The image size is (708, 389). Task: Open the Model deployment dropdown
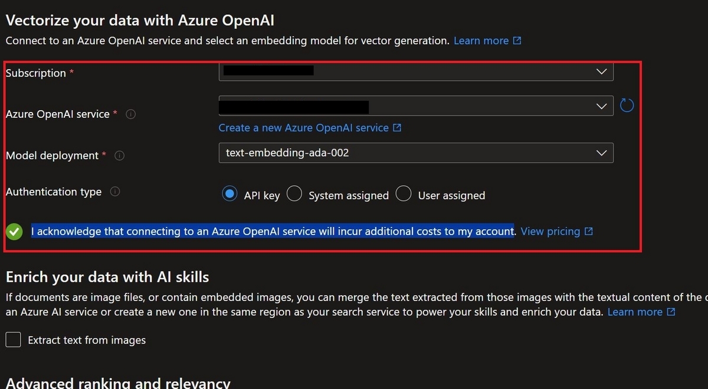click(416, 153)
